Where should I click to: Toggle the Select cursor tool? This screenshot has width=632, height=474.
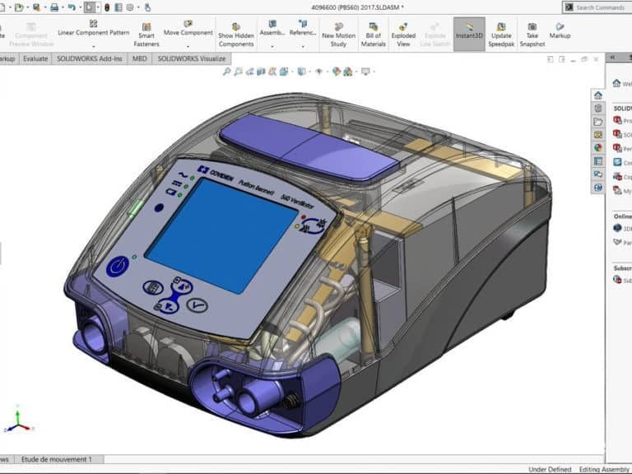tap(90, 7)
